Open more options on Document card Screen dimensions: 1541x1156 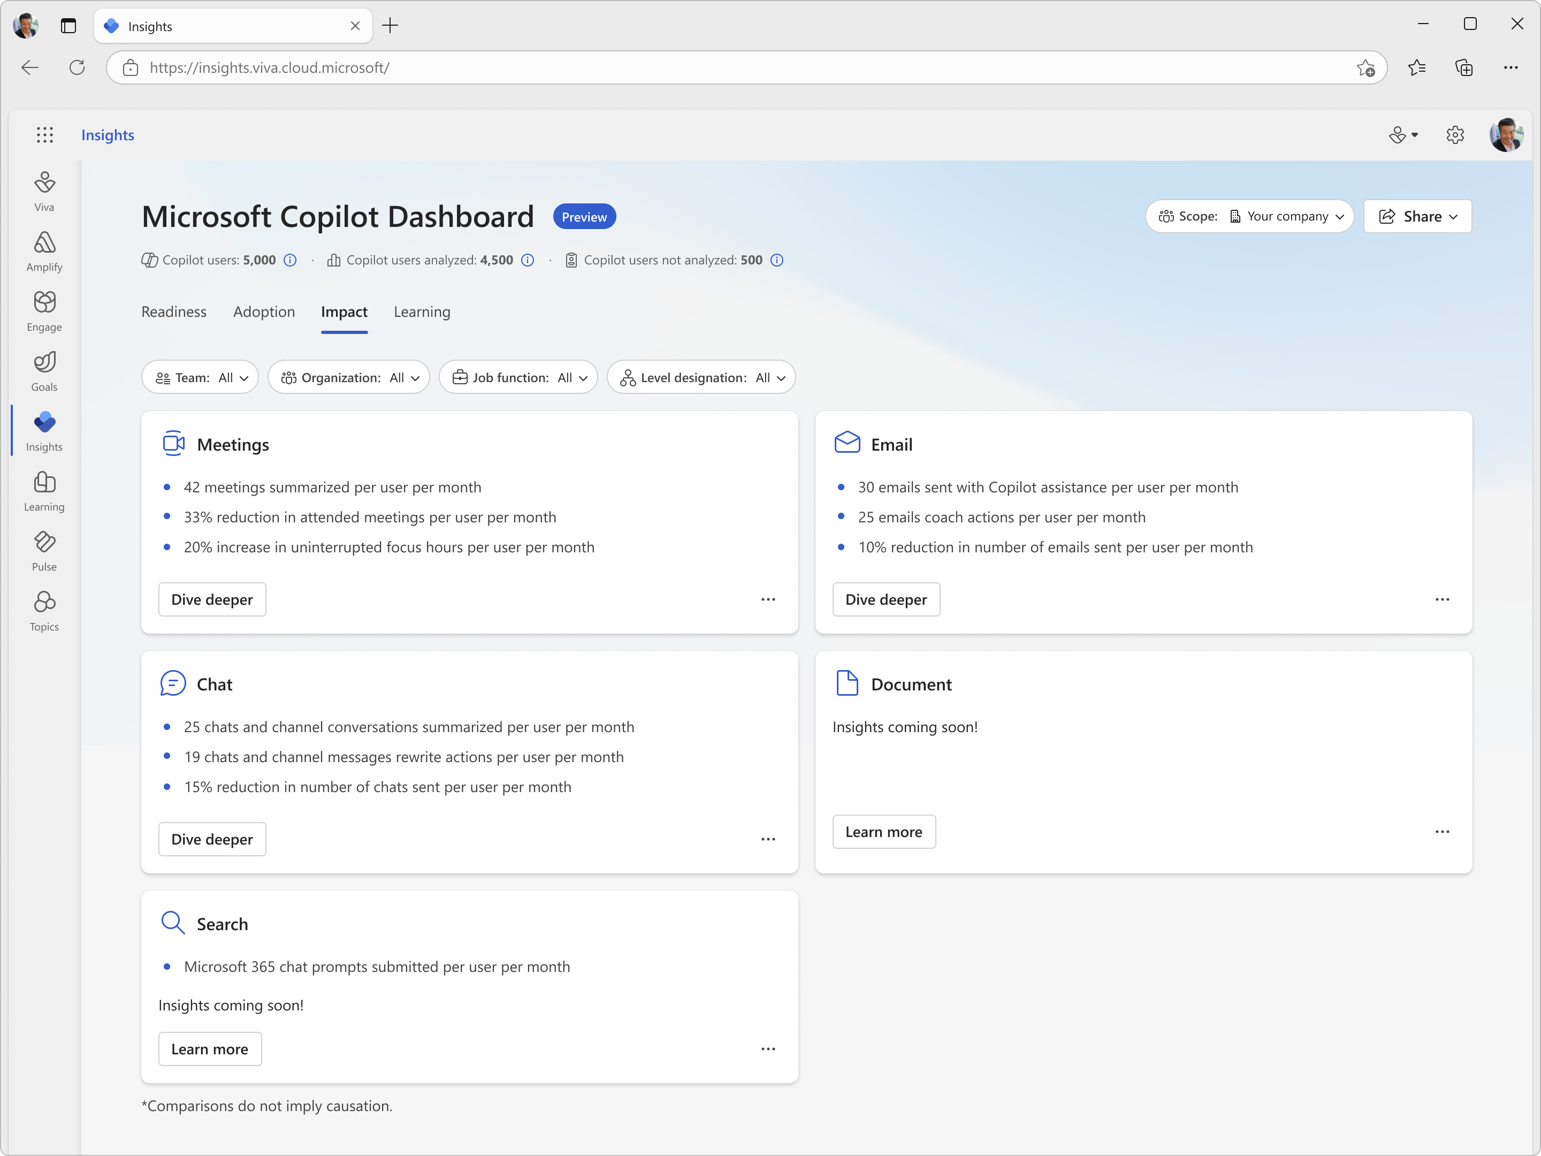tap(1442, 831)
